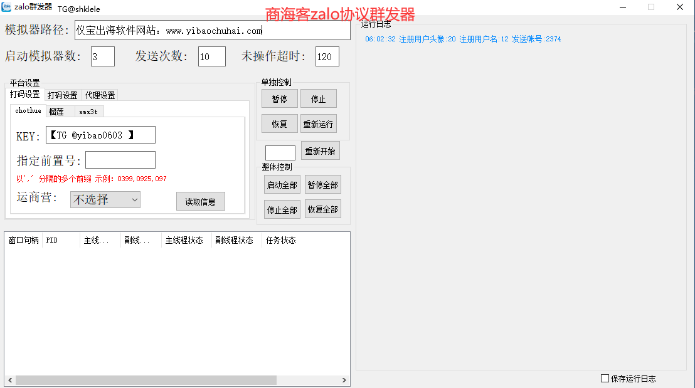Click the 任务状态 column header
695x388 pixels.
tap(281, 240)
